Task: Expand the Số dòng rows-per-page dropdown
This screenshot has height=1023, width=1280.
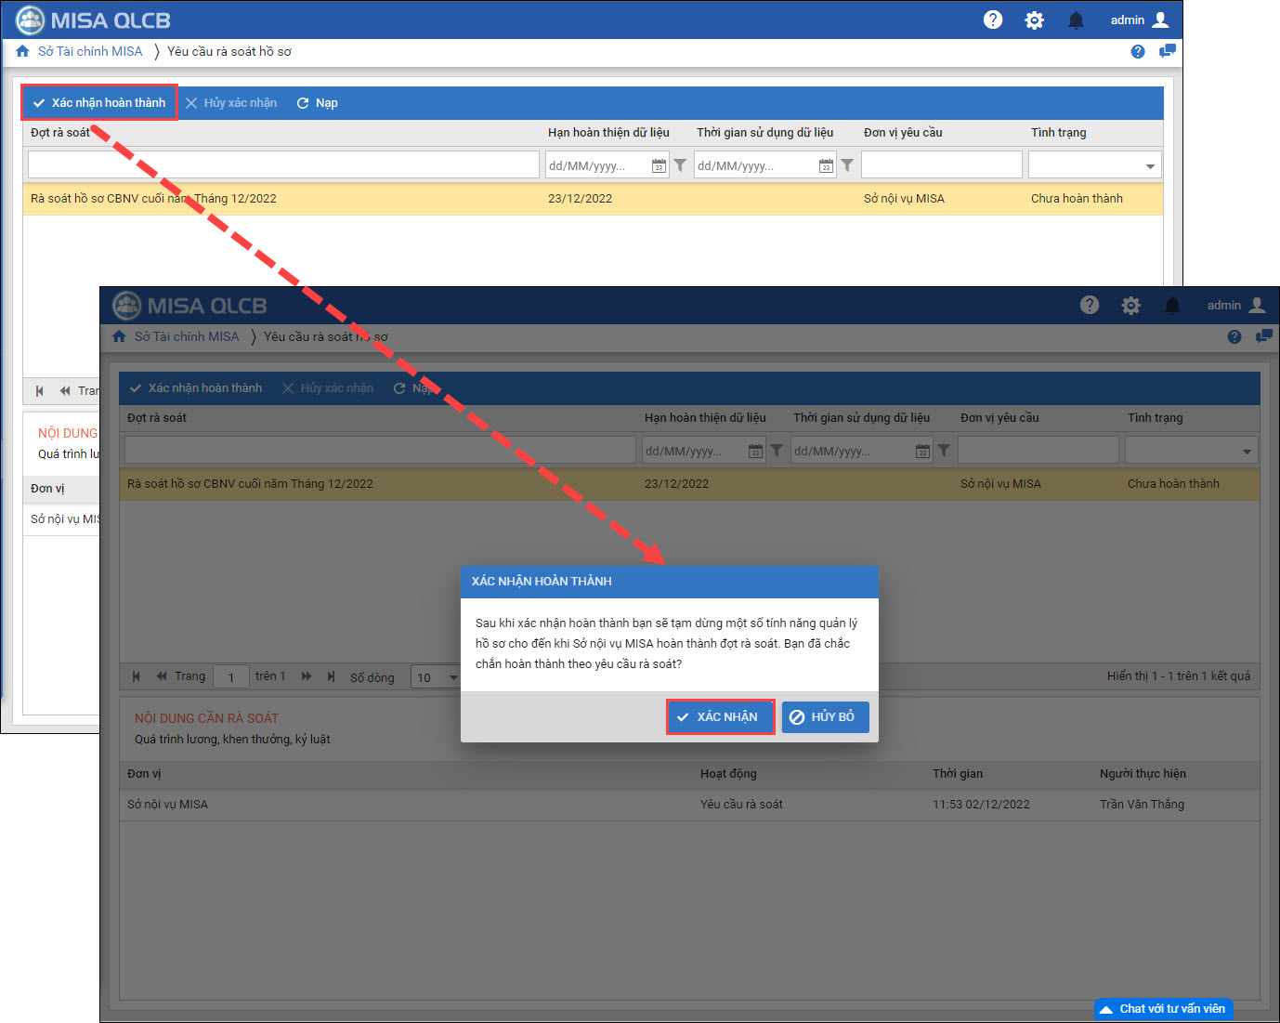Action: pos(452,677)
